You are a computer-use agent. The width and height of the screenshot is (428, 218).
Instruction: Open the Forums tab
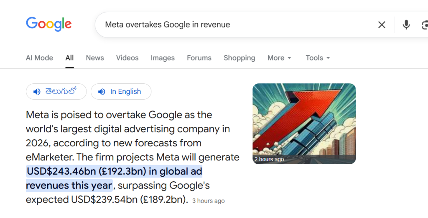click(199, 58)
